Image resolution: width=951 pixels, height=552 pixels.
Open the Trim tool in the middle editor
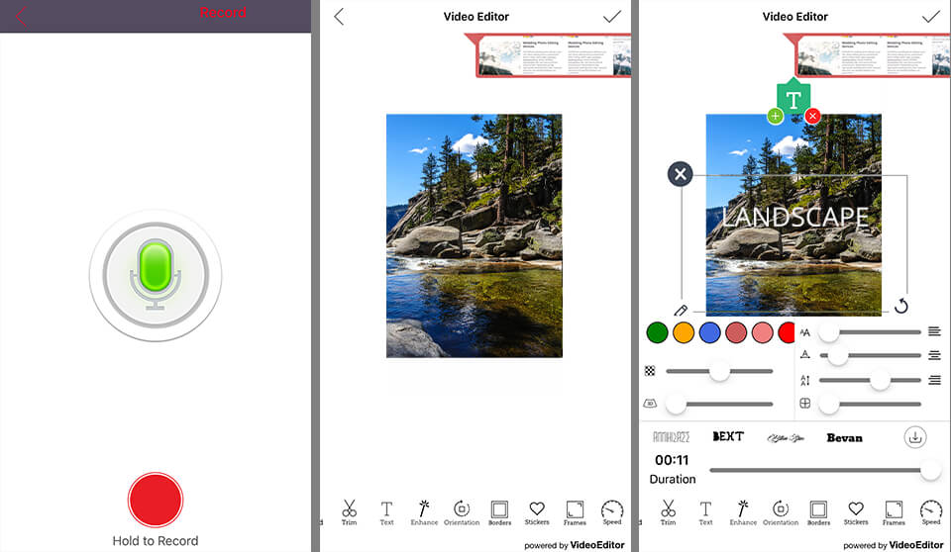coord(349,512)
